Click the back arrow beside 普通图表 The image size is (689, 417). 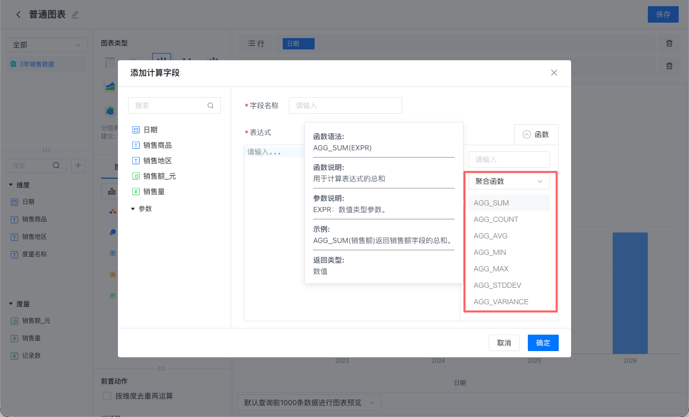tap(19, 15)
